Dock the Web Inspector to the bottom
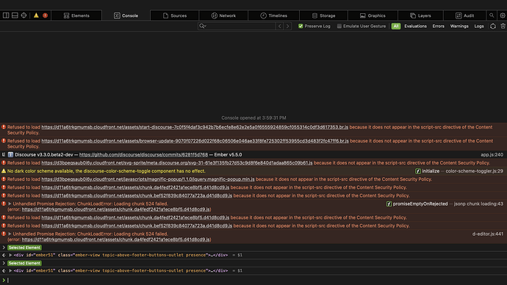507x285 pixels. [x=15, y=15]
